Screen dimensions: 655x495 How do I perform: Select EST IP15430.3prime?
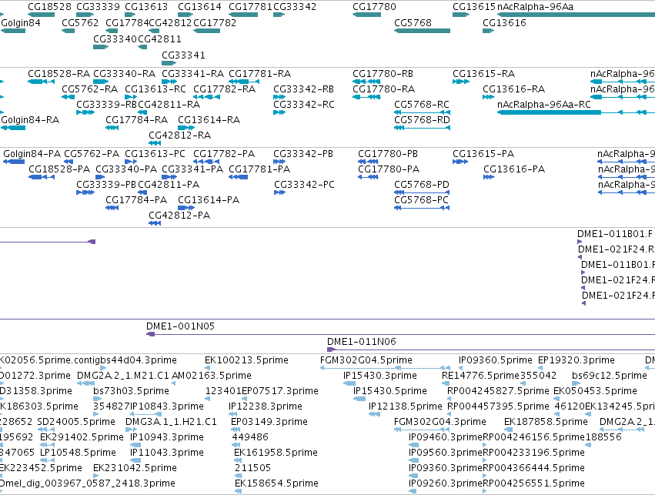point(349,383)
